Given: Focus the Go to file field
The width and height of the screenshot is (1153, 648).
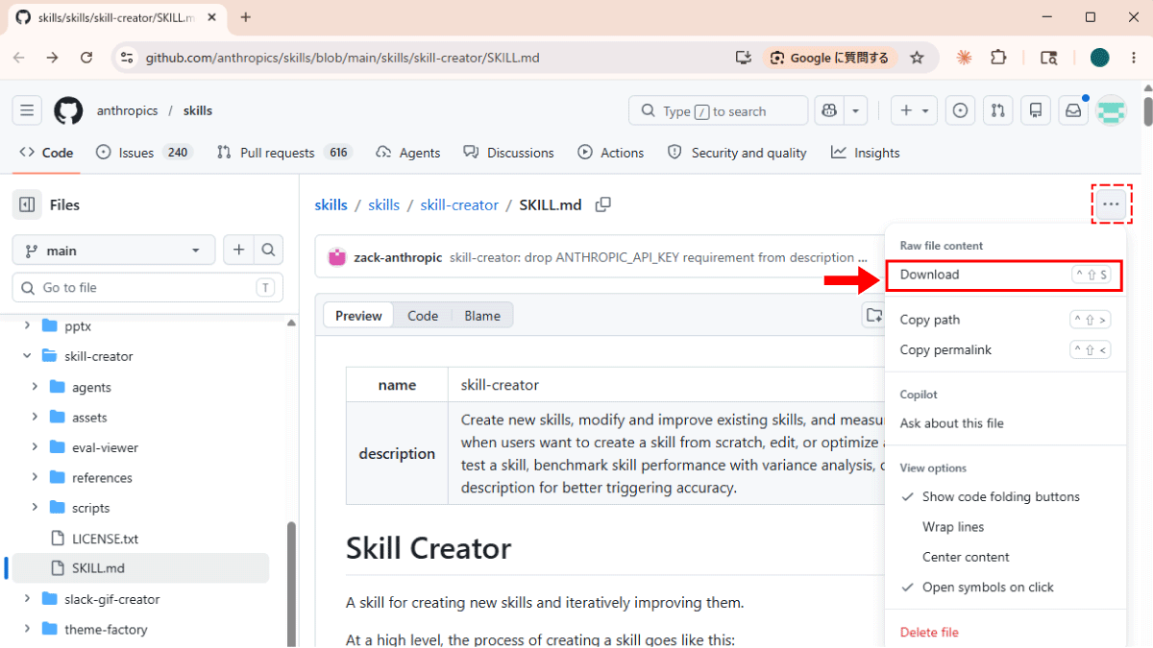Looking at the screenshot, I should 146,287.
